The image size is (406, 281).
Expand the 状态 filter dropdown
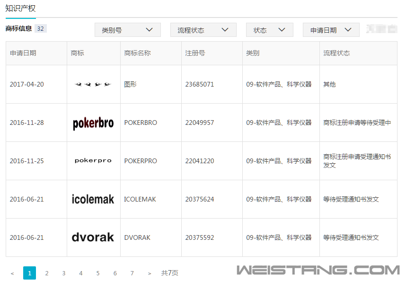point(270,30)
